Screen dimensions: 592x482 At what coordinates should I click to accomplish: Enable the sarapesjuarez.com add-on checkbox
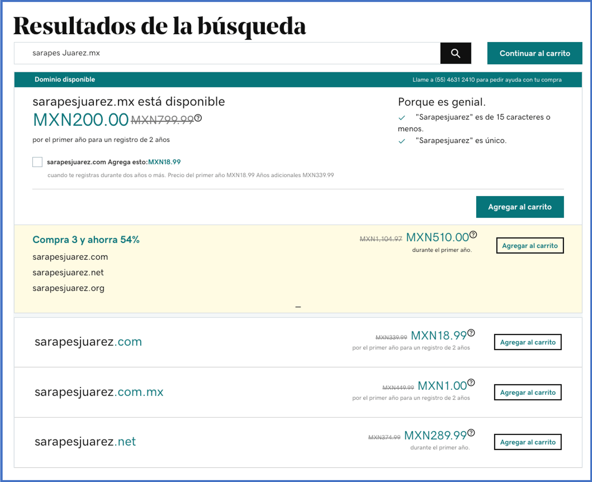coord(37,162)
